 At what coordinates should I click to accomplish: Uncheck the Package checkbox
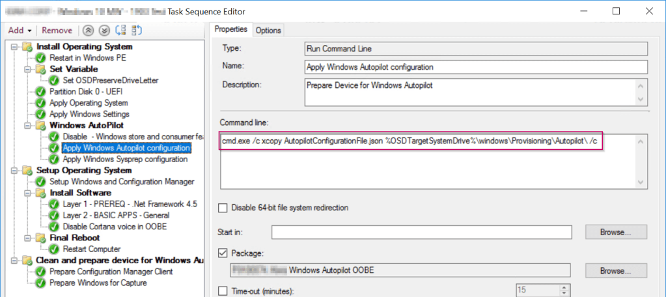223,253
